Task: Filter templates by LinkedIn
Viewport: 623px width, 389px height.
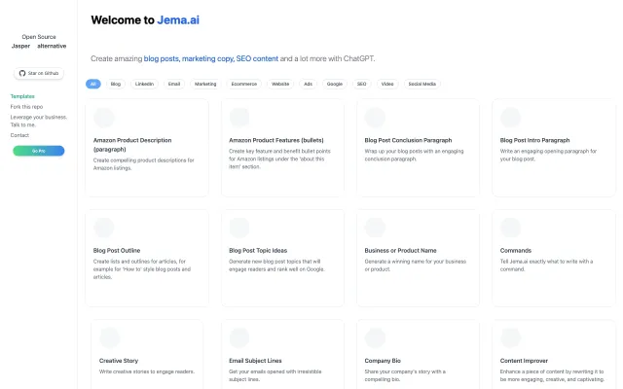Action: [x=144, y=85]
